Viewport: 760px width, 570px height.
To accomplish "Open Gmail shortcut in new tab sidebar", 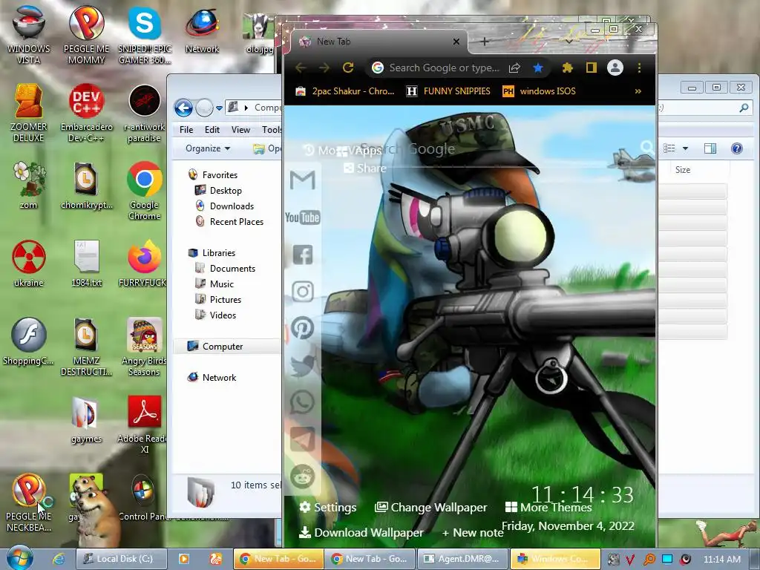I will 303,180.
